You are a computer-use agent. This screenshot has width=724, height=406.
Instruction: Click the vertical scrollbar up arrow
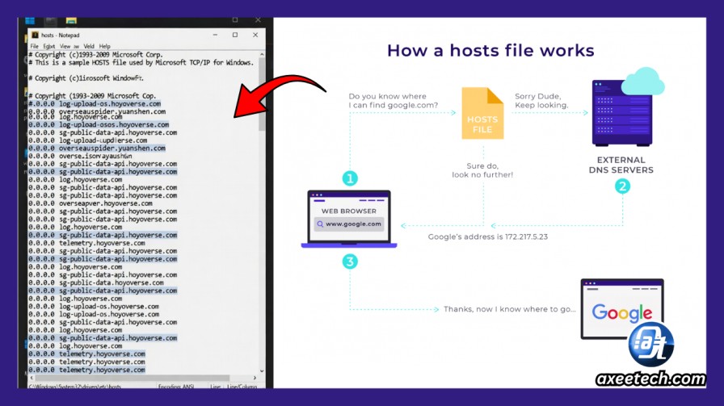pyautogui.click(x=262, y=54)
